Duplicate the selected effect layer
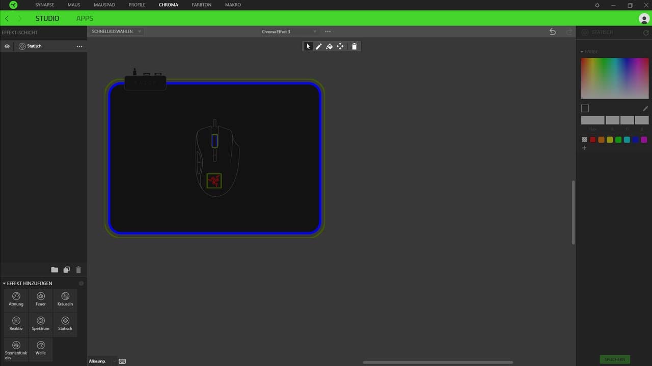Image resolution: width=652 pixels, height=366 pixels. tap(66, 270)
